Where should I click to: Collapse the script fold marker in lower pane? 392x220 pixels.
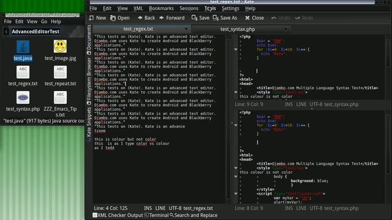click(x=236, y=194)
